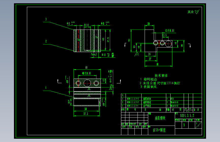This screenshot has height=142, width=220.
Task: Click right section cut arrow beside side view
Action: (x=189, y=45)
